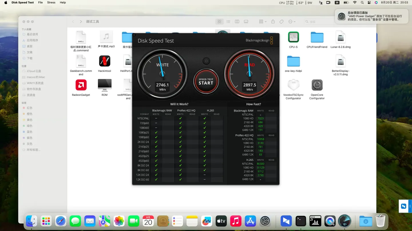Open the CPU-S app icon
The height and width of the screenshot is (231, 412).
(x=293, y=37)
